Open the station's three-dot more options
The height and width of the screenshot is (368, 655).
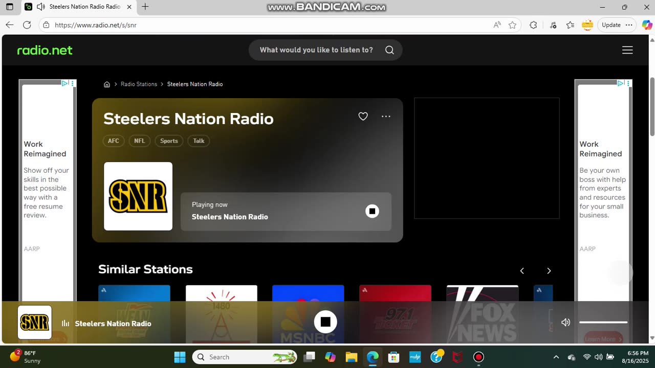pyautogui.click(x=386, y=117)
